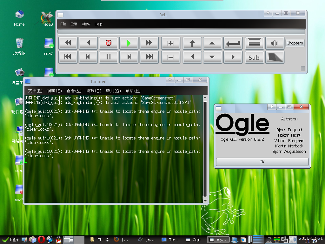Click the Ogle window menu icon in titlebar
325x244 pixels.
(x=60, y=15)
